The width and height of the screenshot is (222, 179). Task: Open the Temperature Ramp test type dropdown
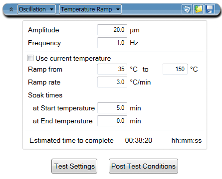point(90,9)
